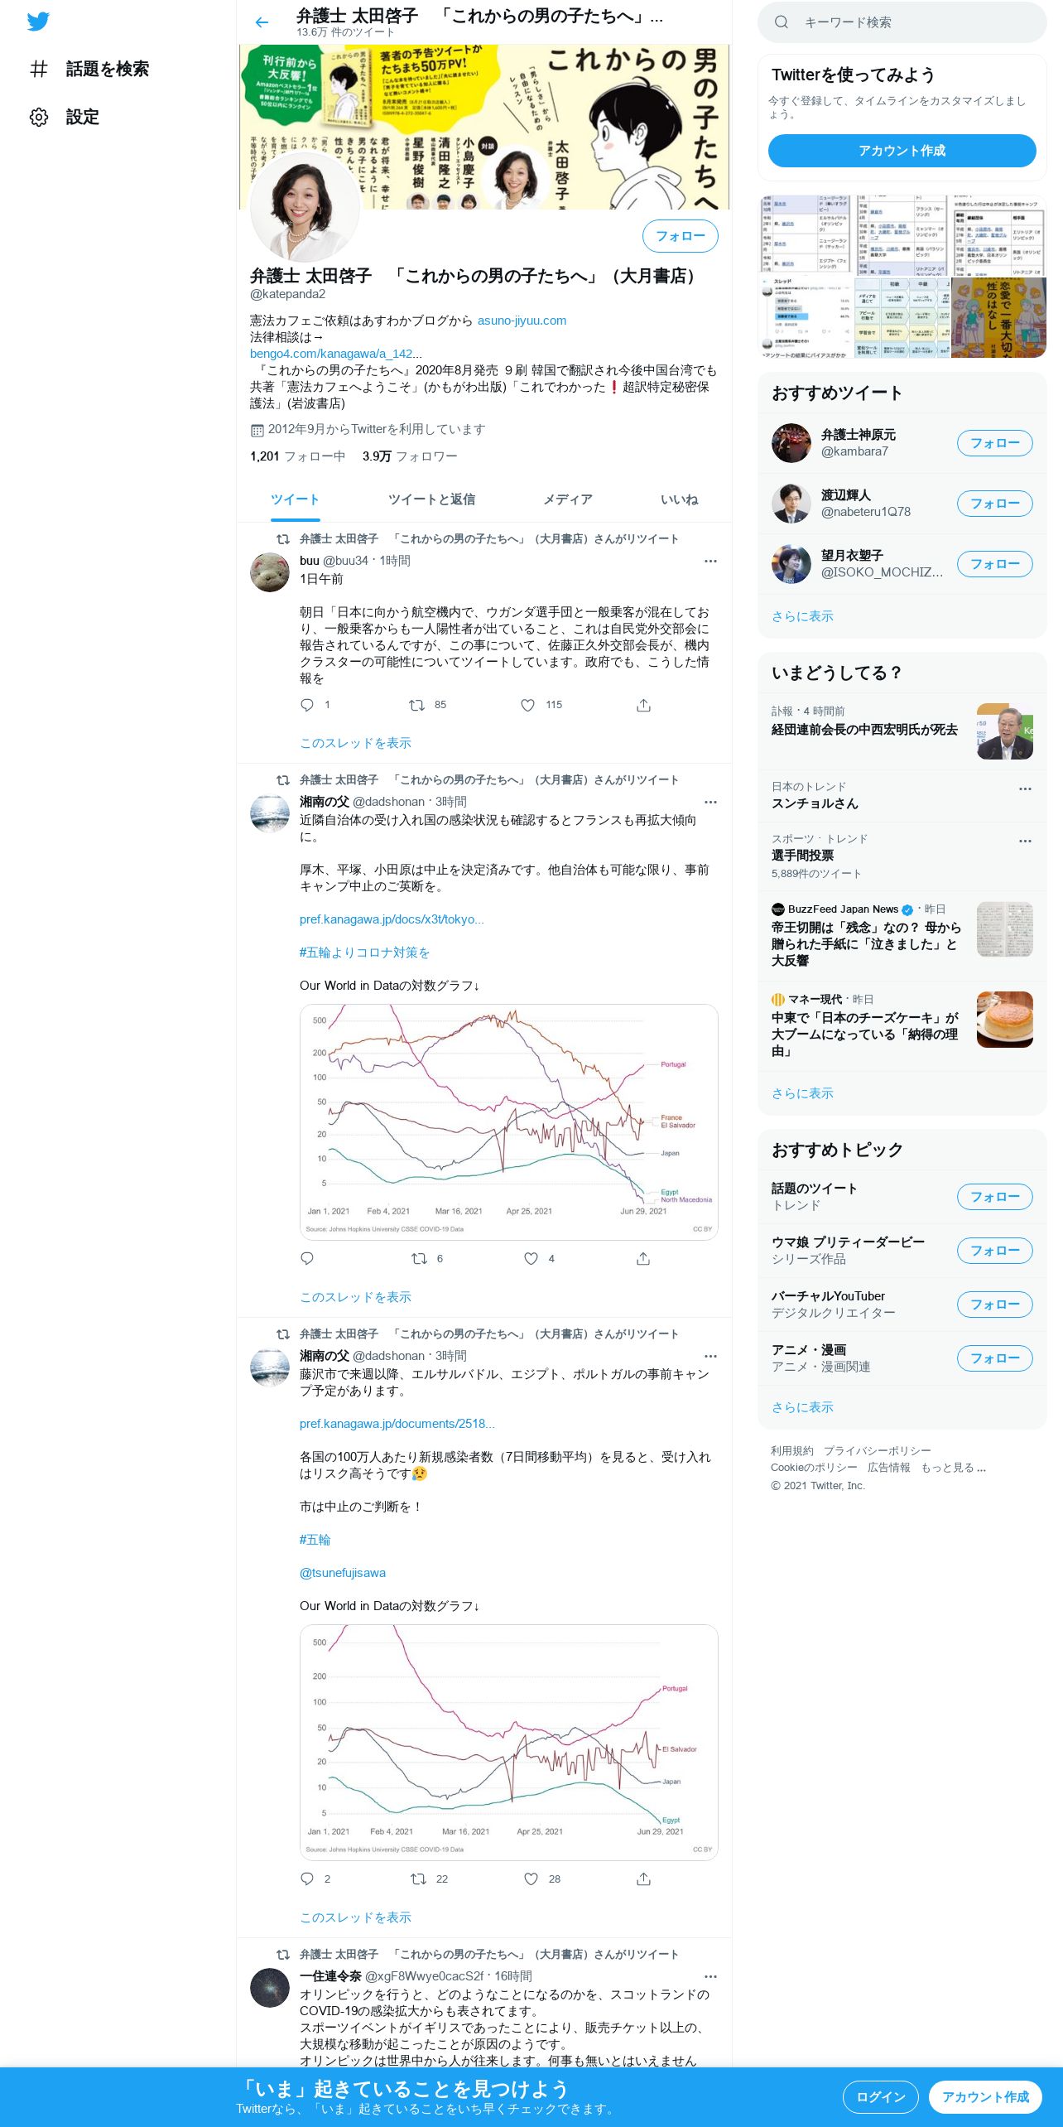Open more options on buu's tweet
This screenshot has height=2127, width=1063.
point(710,561)
